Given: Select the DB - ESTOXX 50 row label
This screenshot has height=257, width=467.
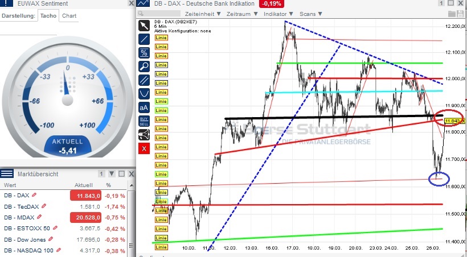Looking at the screenshot, I should (27, 229).
